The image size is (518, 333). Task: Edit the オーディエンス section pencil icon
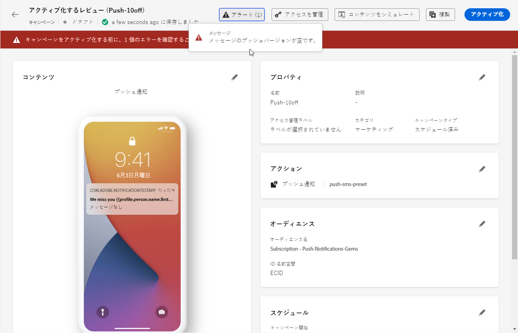[x=482, y=224]
